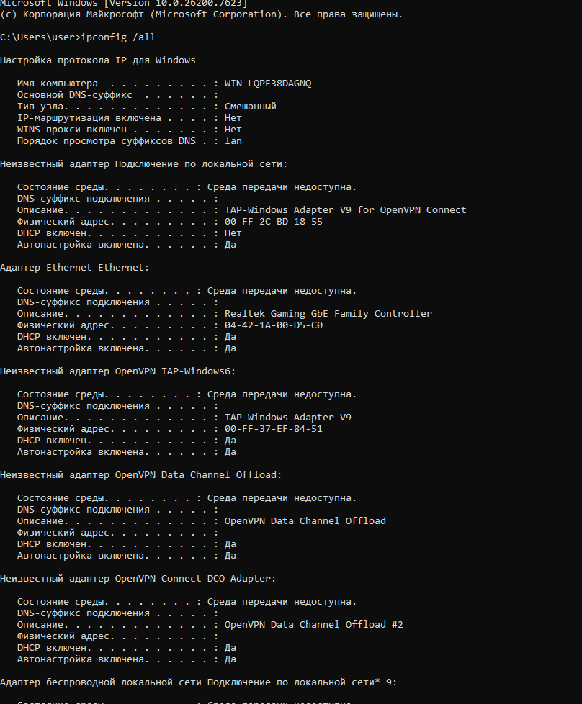Click the OpenVPN Data Channel Offload adapter heading
Screen dimensions: 582x704
point(141,474)
